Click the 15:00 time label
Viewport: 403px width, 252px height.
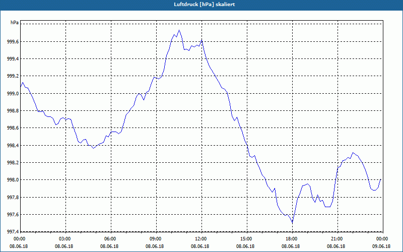coord(247,239)
